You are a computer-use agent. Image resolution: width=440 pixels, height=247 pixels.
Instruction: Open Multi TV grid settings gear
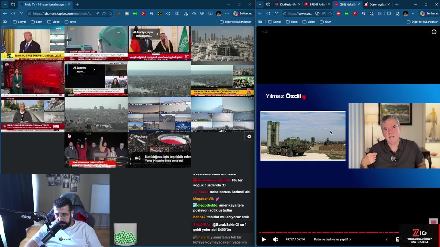pos(249,137)
